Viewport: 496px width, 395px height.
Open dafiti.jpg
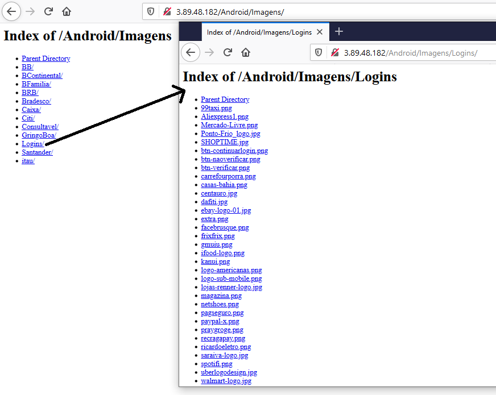click(214, 202)
